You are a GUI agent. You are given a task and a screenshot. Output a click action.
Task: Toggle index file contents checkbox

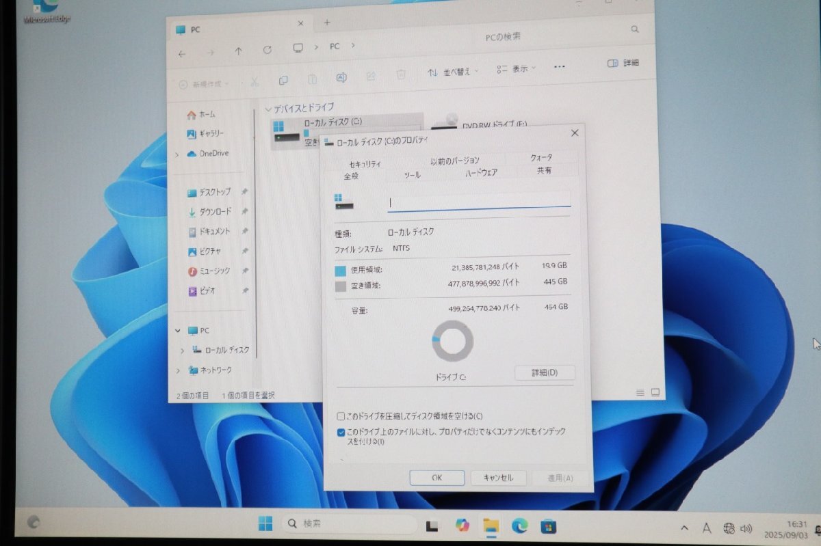coord(341,432)
